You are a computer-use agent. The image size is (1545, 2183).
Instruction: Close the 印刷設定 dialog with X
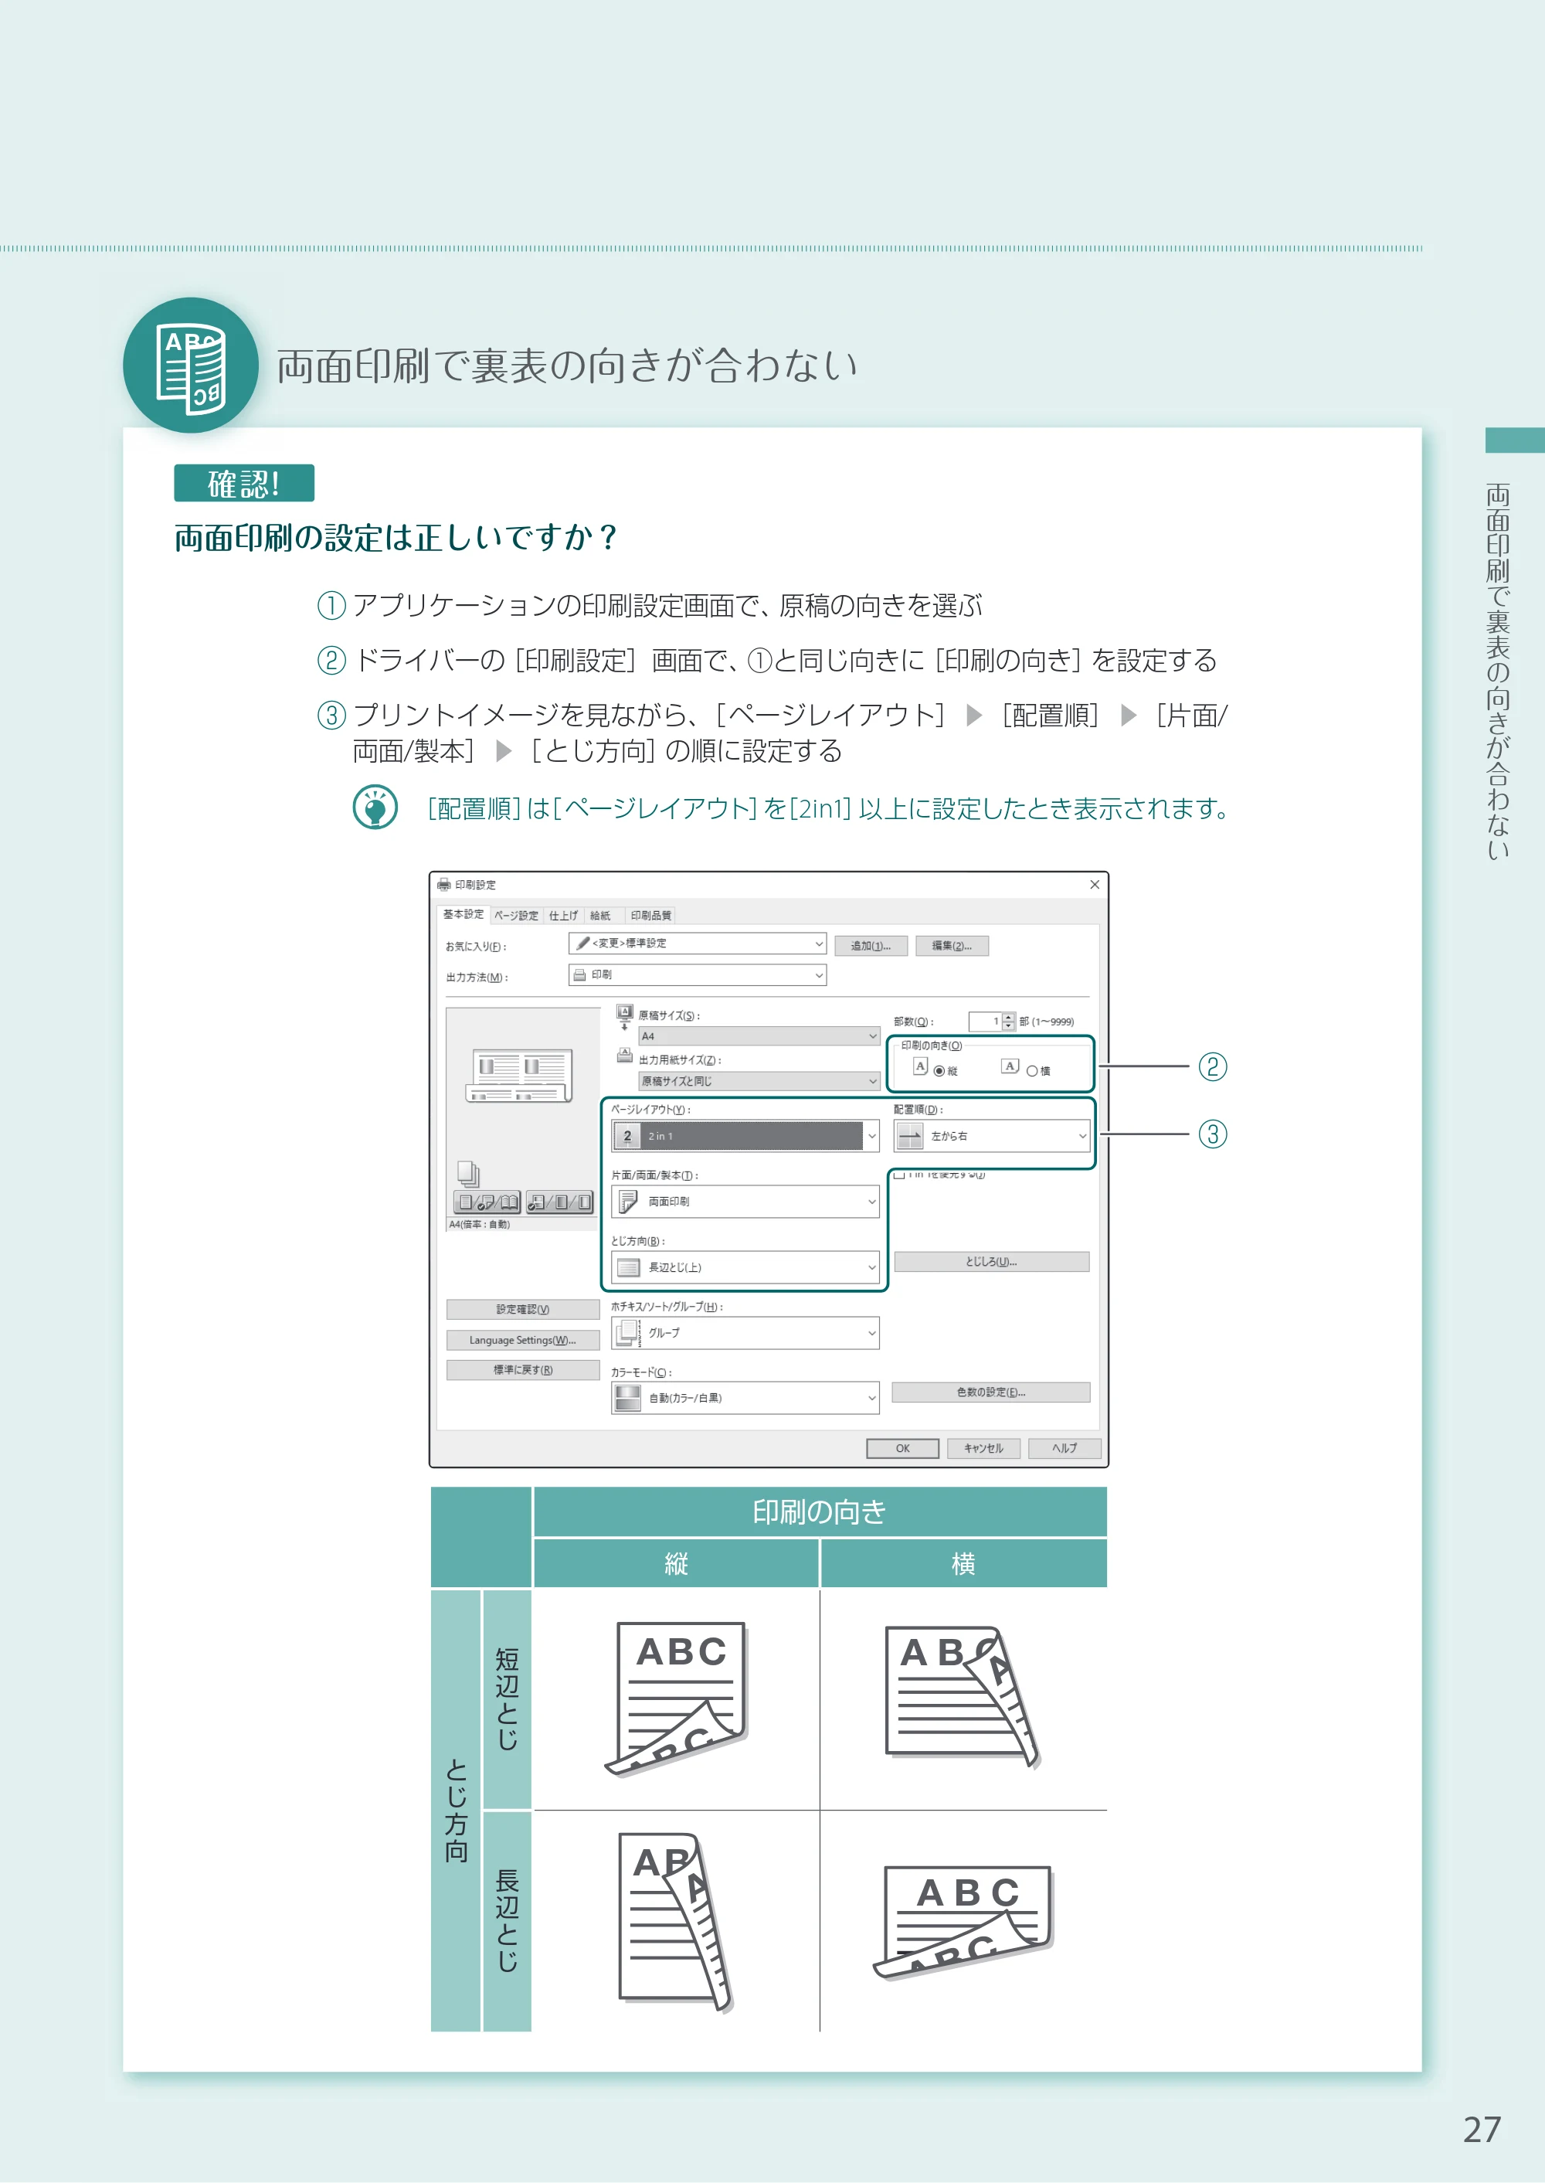pyautogui.click(x=1094, y=885)
